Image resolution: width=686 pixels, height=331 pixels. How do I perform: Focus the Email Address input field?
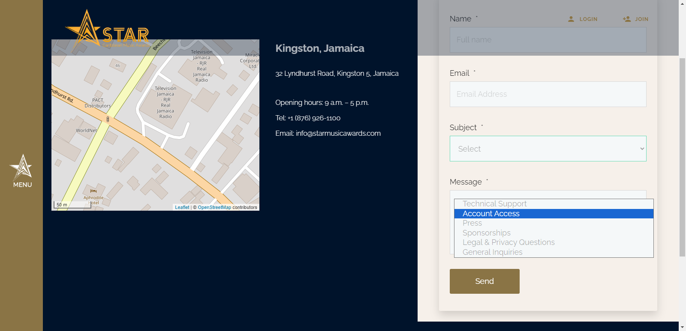tap(548, 94)
